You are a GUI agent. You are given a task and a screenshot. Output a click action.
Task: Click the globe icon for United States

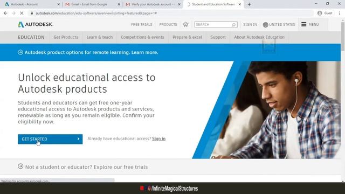click(x=265, y=25)
